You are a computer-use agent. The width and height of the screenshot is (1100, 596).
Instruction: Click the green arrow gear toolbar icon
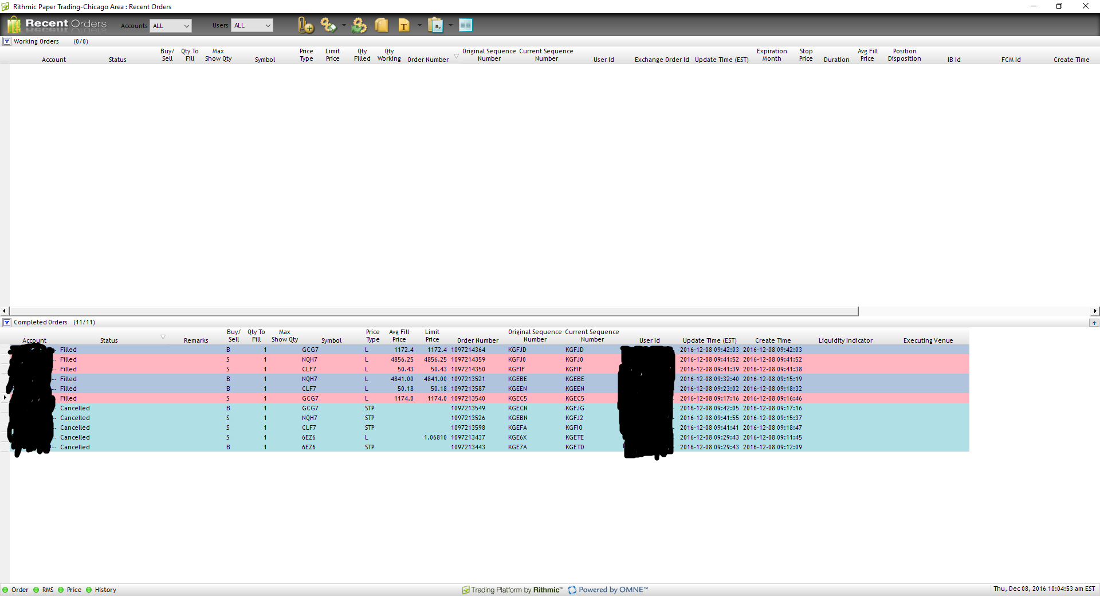point(359,25)
